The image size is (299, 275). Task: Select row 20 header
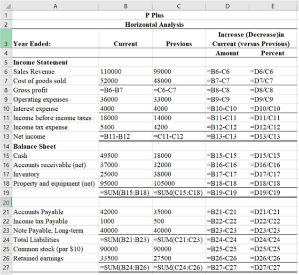(x=6, y=202)
